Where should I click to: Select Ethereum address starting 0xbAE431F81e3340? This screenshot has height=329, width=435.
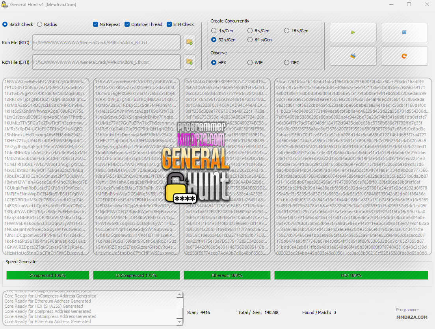click(x=227, y=223)
